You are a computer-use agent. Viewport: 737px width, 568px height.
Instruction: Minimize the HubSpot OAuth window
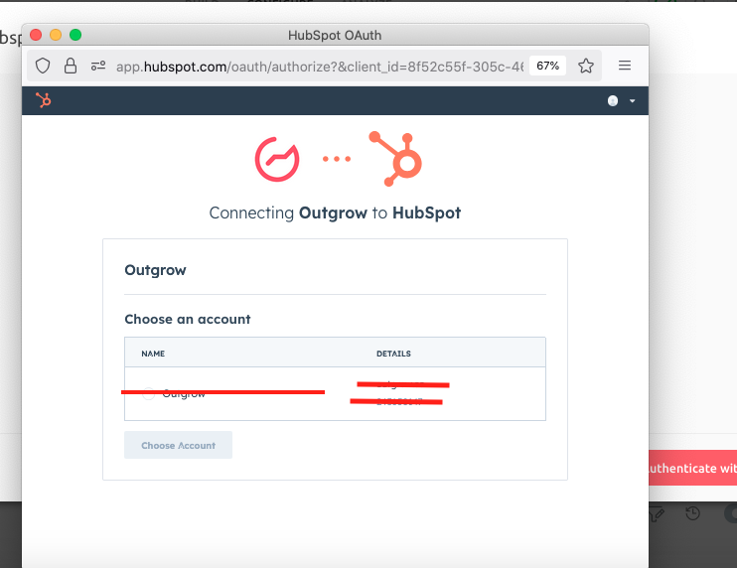[x=56, y=35]
